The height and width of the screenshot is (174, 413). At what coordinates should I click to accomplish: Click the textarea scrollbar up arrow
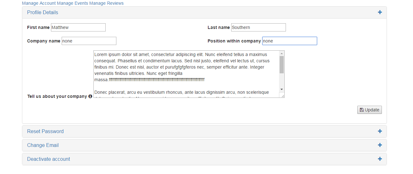tap(282, 53)
